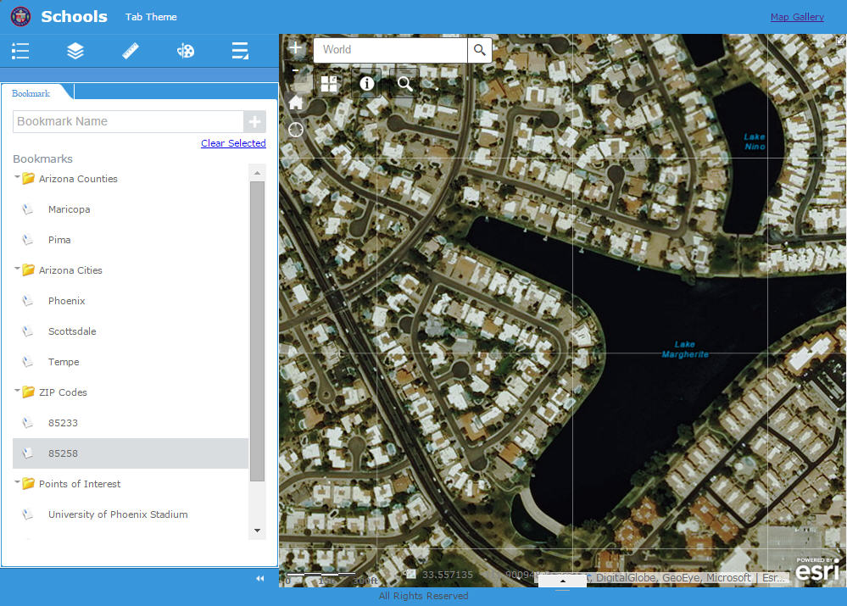The width and height of the screenshot is (847, 606).
Task: Click the Pima bookmark icon
Action: pyautogui.click(x=27, y=240)
